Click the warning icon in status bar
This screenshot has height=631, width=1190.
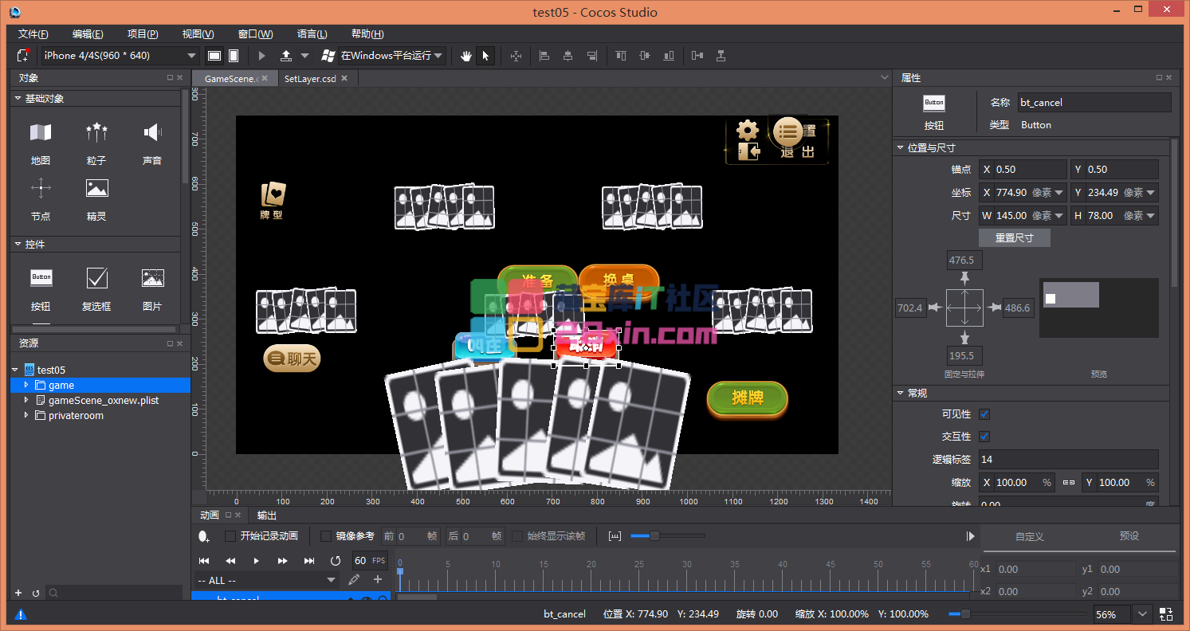(21, 614)
